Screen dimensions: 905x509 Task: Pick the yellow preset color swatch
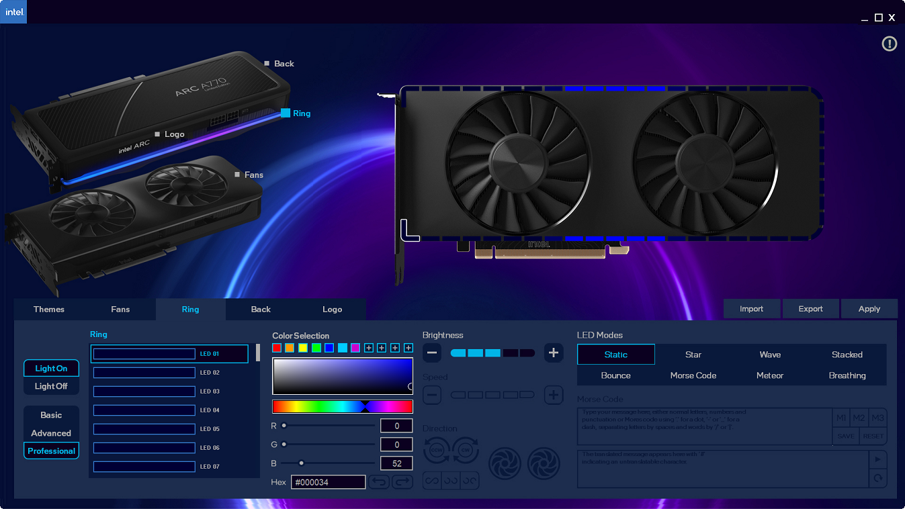click(x=303, y=348)
